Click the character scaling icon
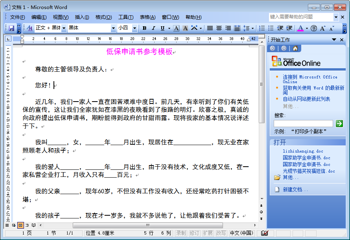 [194, 28]
